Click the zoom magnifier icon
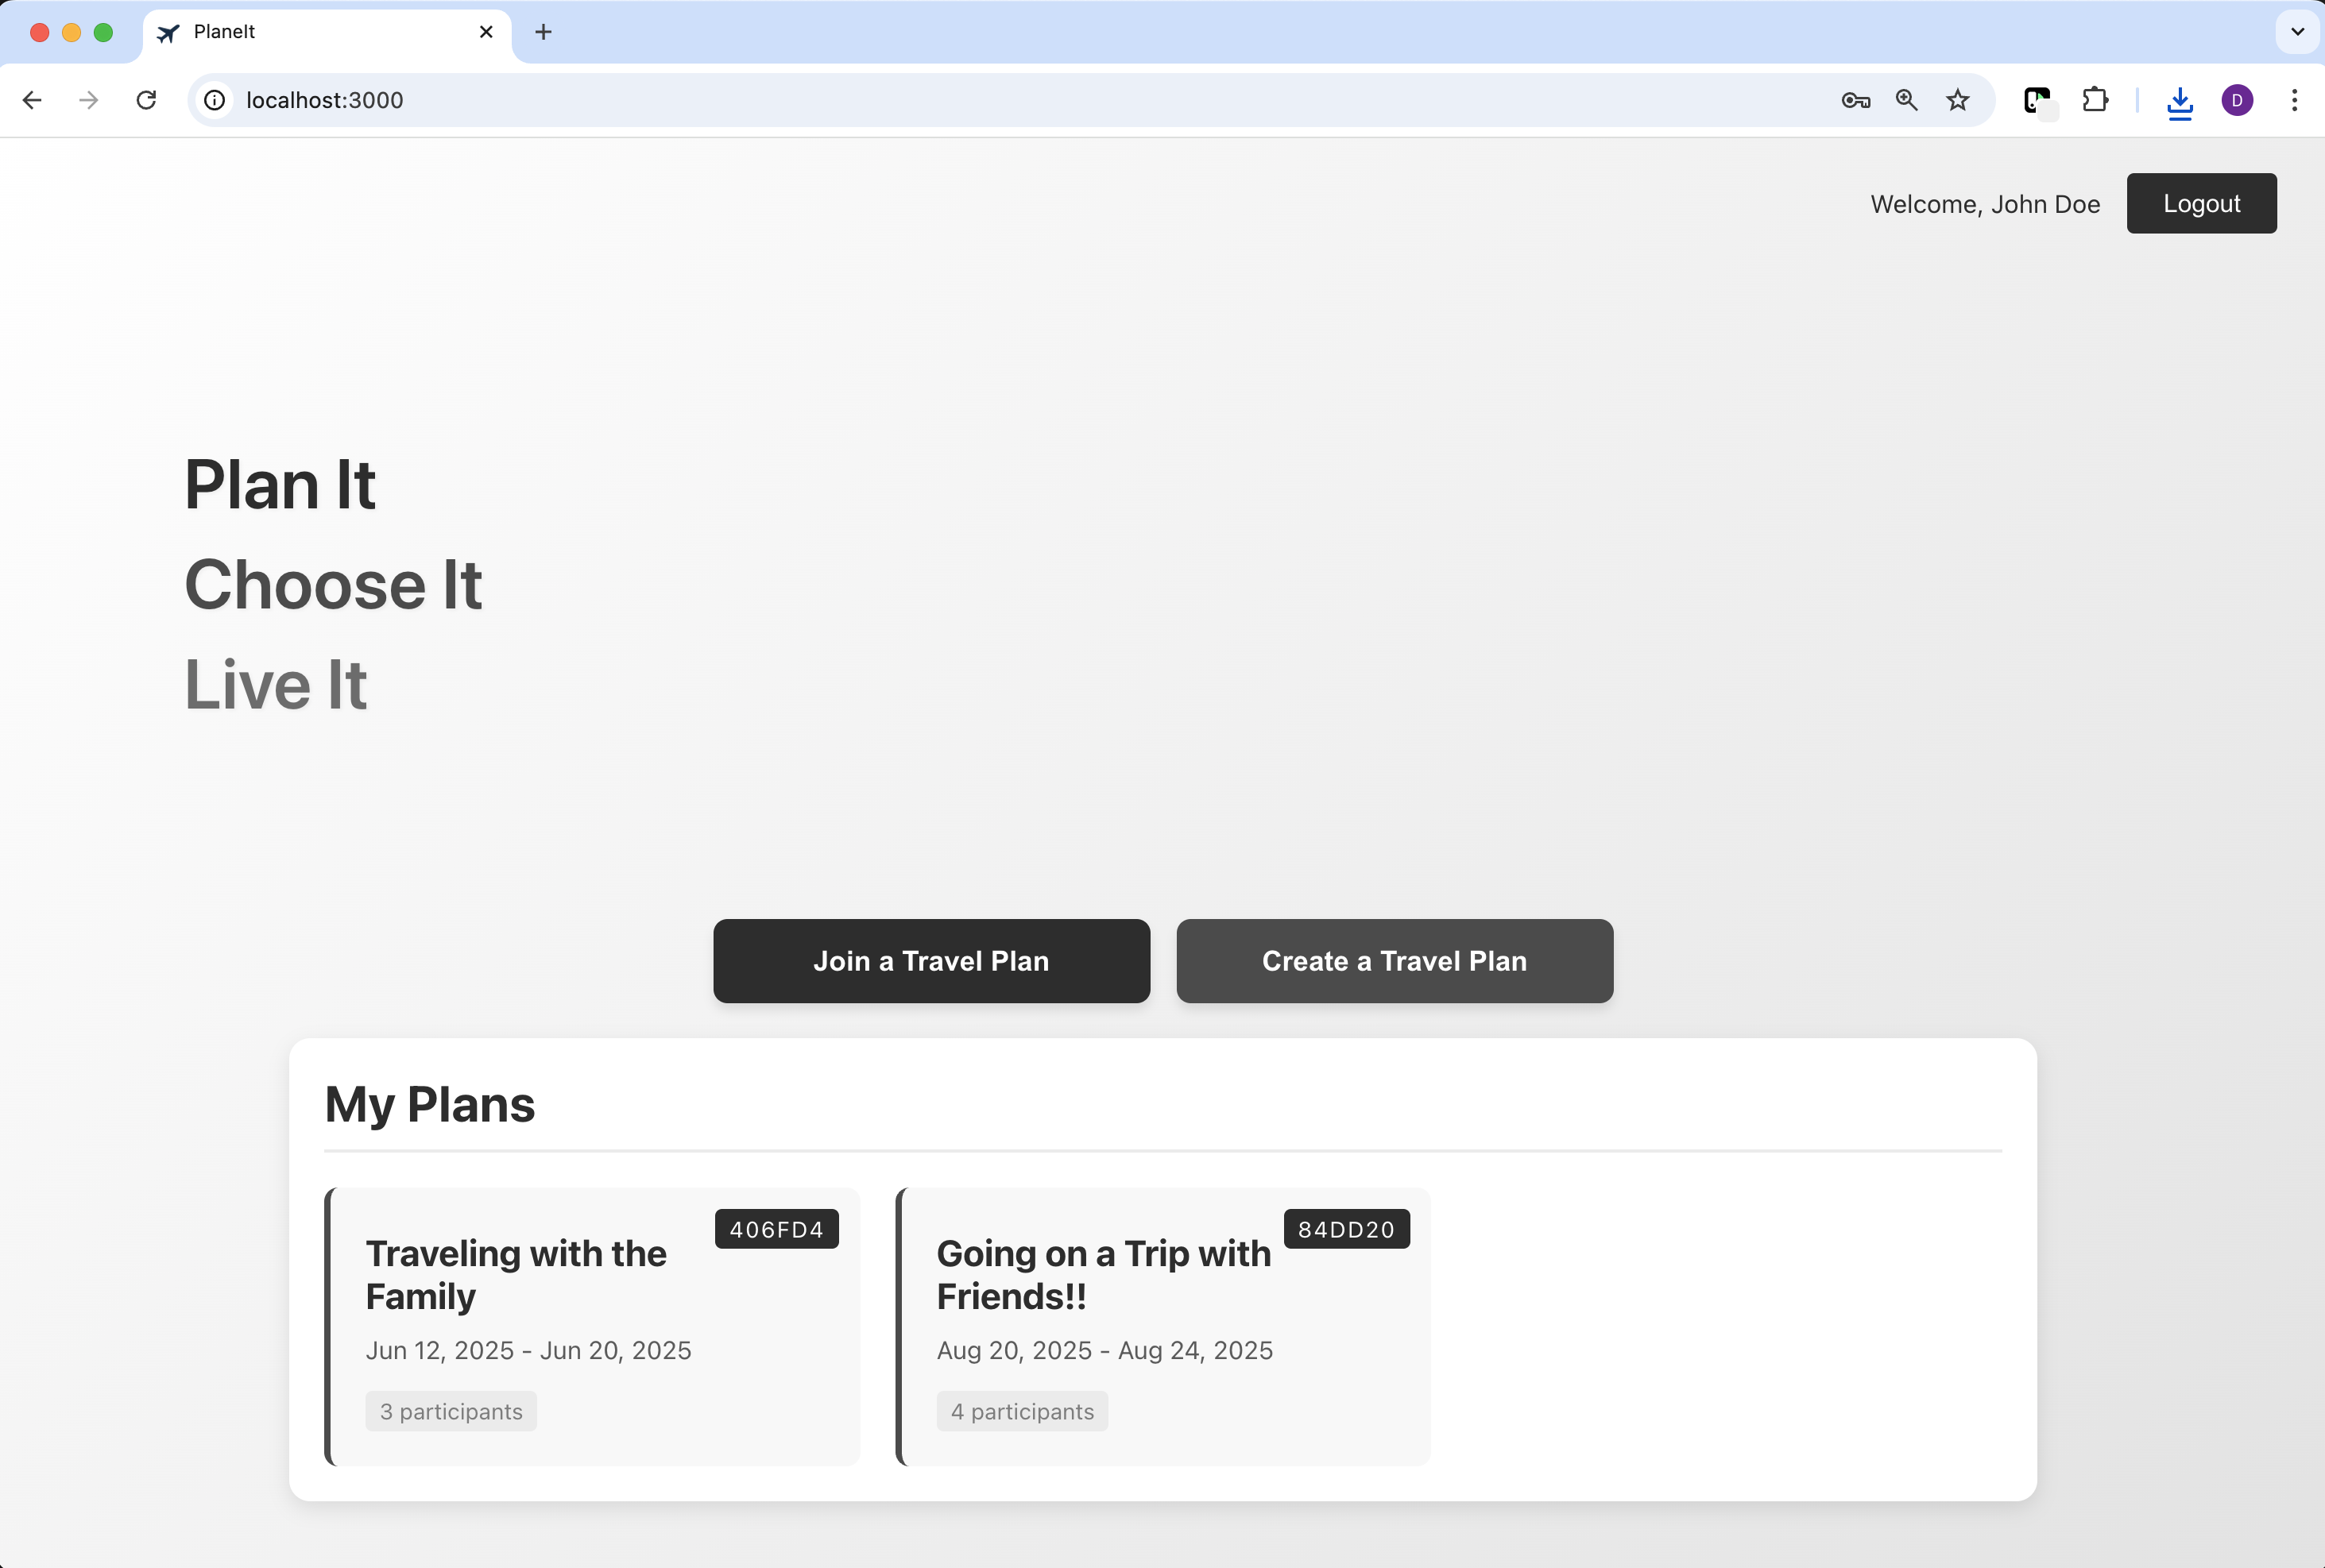Image resolution: width=2325 pixels, height=1568 pixels. click(x=1905, y=100)
